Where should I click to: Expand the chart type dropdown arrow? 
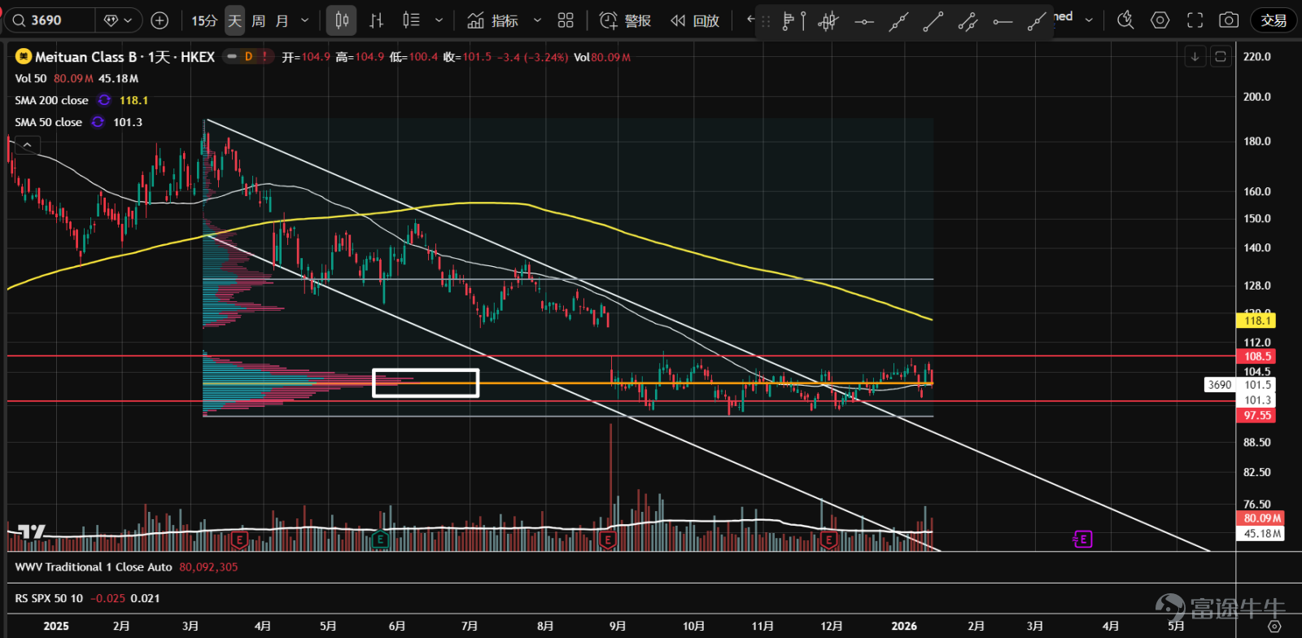click(439, 20)
